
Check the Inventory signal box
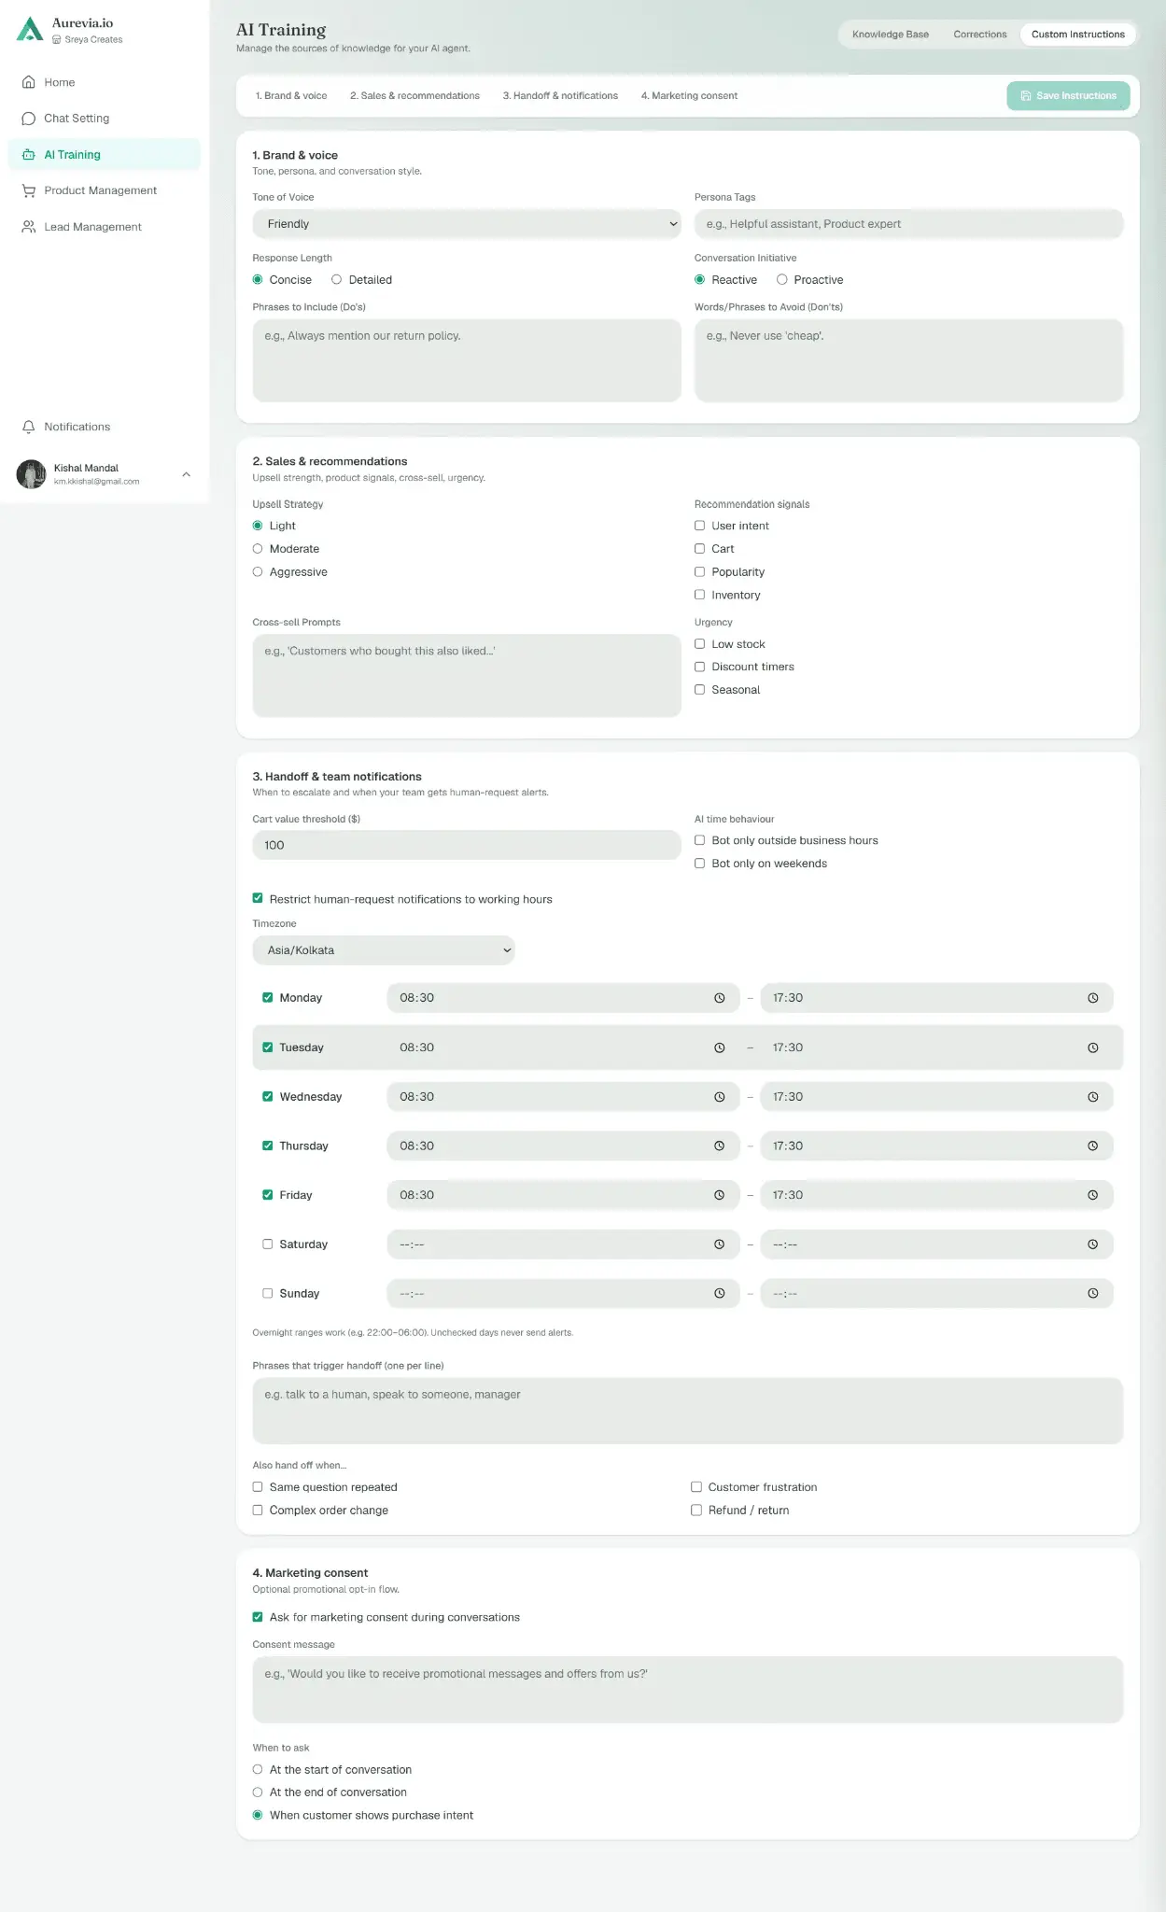click(x=700, y=595)
